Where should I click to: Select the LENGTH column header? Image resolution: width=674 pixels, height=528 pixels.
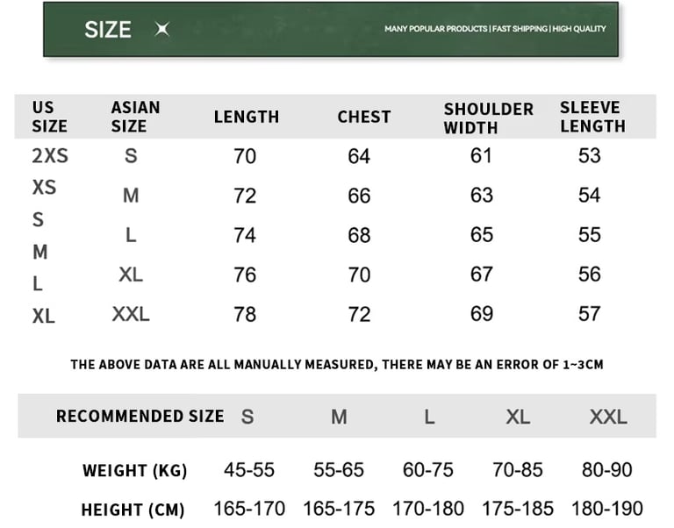tap(246, 117)
